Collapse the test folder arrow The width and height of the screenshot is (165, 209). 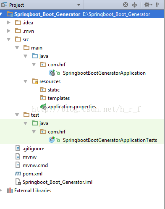coord(17,115)
